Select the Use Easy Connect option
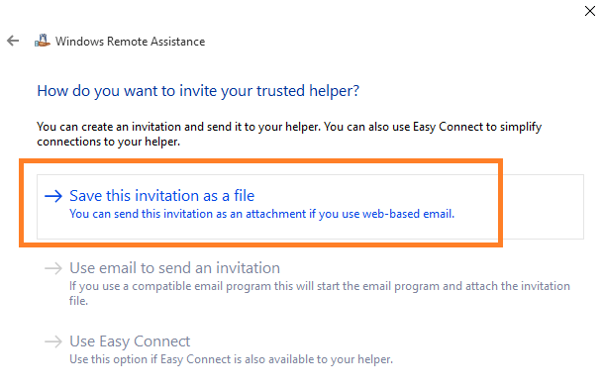 [x=130, y=341]
